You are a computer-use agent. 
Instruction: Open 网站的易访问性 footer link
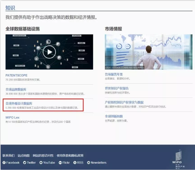tap(43, 156)
